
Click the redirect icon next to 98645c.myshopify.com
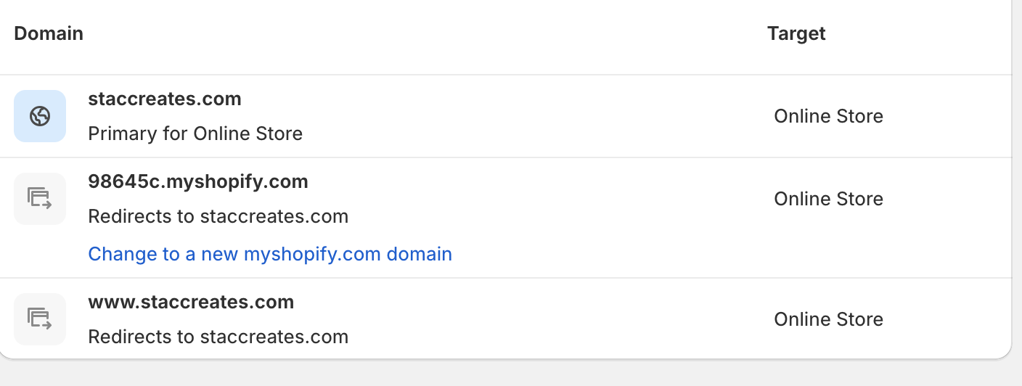coord(40,199)
